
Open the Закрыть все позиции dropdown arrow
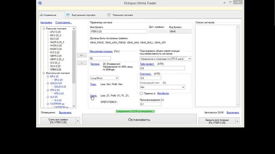pos(237,121)
